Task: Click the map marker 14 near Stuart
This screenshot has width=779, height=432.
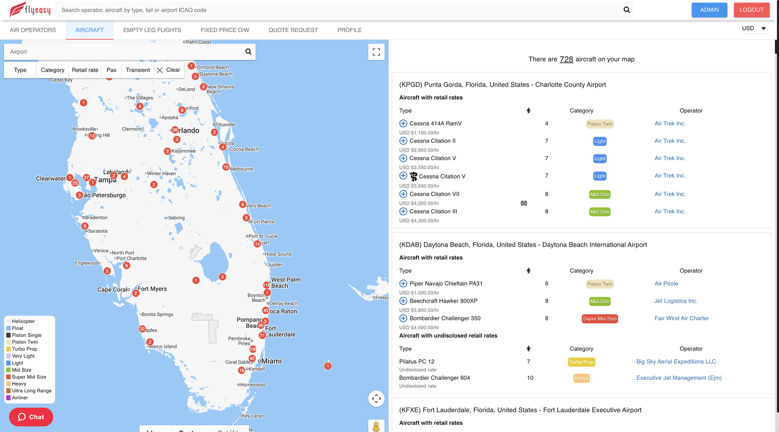Action: click(x=257, y=244)
